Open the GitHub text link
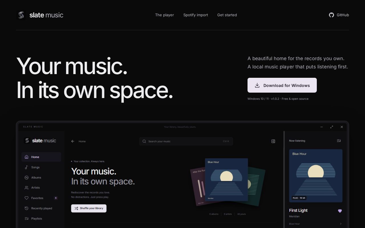Screen dimensions: 365x228 tap(343, 15)
